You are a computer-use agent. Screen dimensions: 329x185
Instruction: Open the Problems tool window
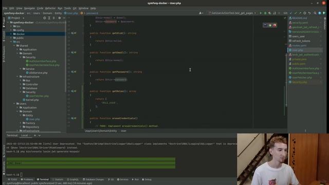point(27,179)
